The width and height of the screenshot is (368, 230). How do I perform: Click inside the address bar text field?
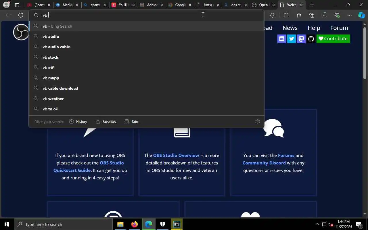click(x=147, y=15)
